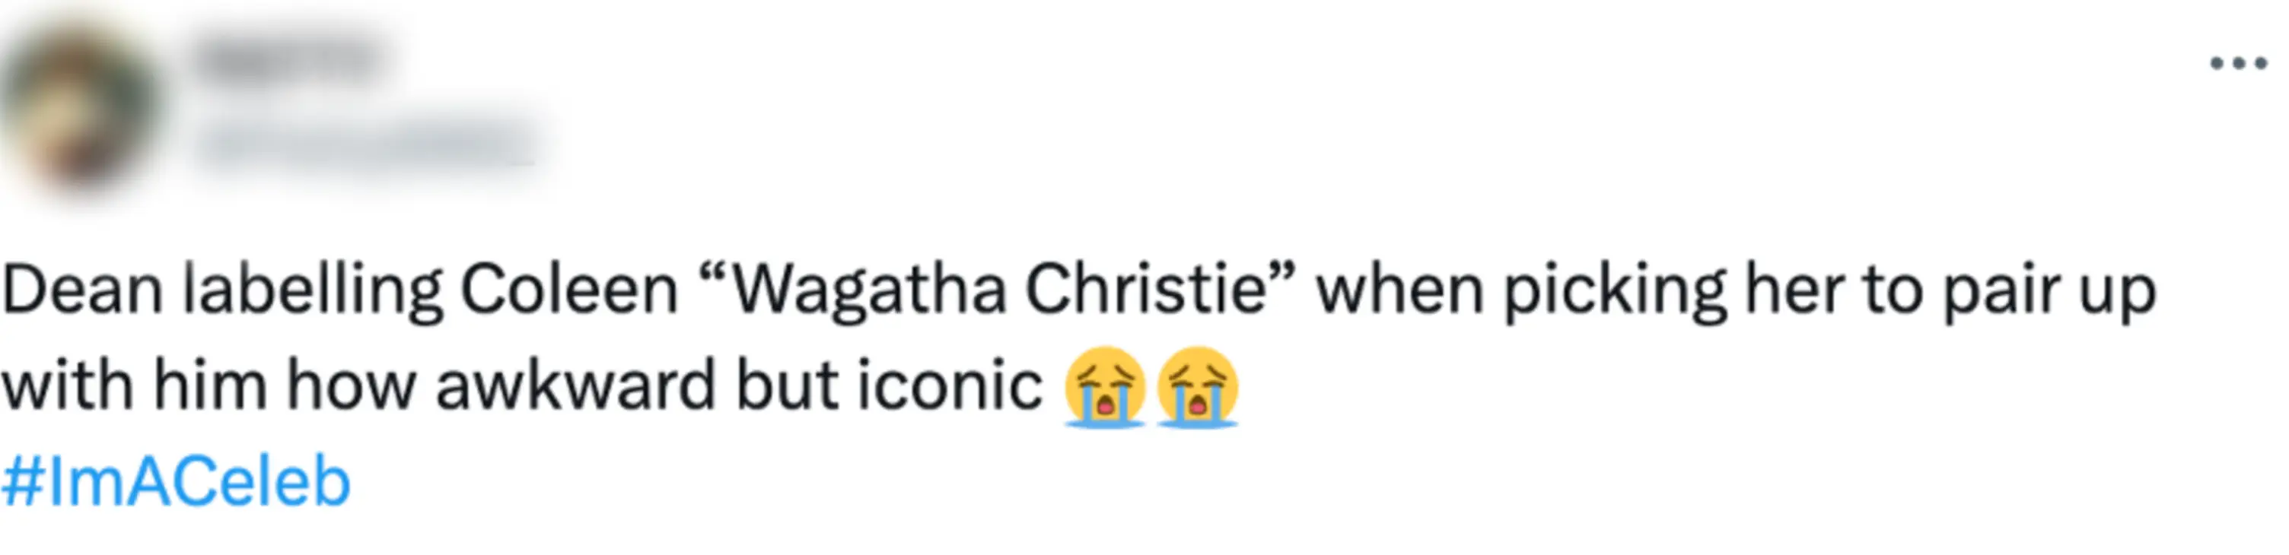Open the #ImACeleb hashtag link
The width and height of the screenshot is (2289, 555).
click(x=176, y=482)
